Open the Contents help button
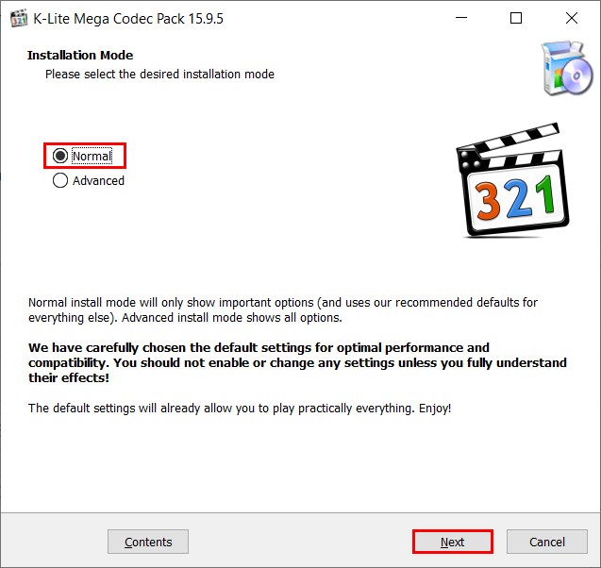Image resolution: width=601 pixels, height=568 pixels. [148, 542]
